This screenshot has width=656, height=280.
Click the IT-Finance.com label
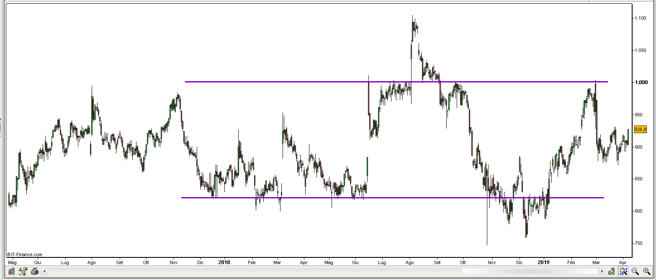24,254
